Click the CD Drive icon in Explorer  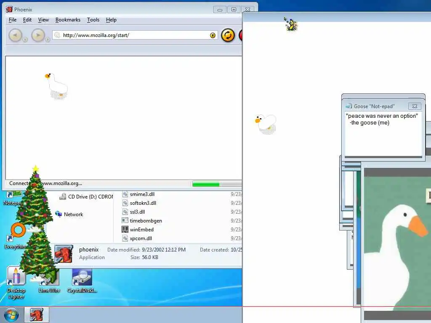[63, 197]
